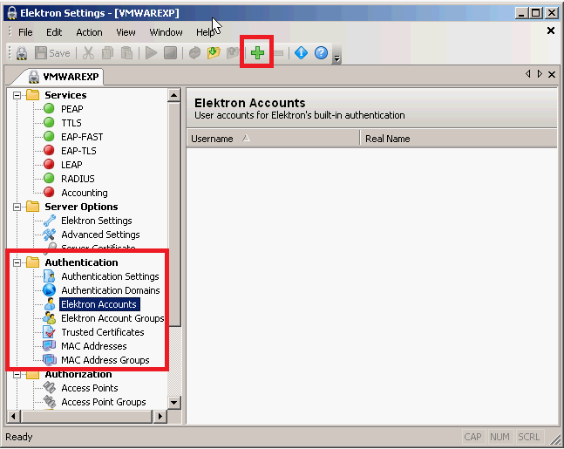Collapse the Server Options tree node
The width and height of the screenshot is (564, 449).
(17, 207)
